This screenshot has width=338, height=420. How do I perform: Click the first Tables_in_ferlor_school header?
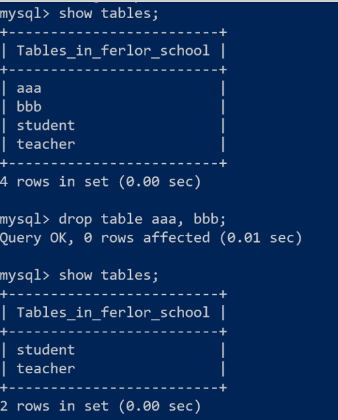pyautogui.click(x=113, y=51)
